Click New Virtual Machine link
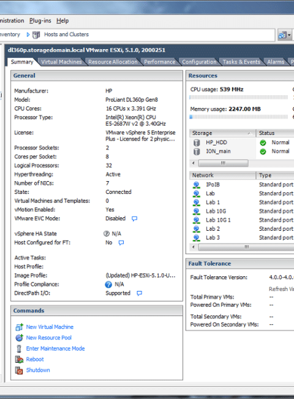This screenshot has width=294, height=399. coord(50,327)
